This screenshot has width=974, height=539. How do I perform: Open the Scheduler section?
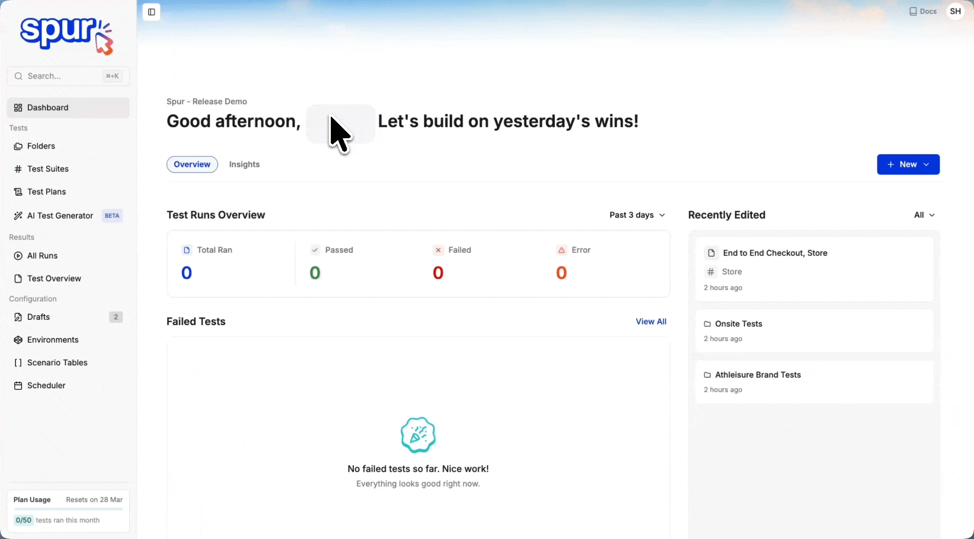pos(46,385)
